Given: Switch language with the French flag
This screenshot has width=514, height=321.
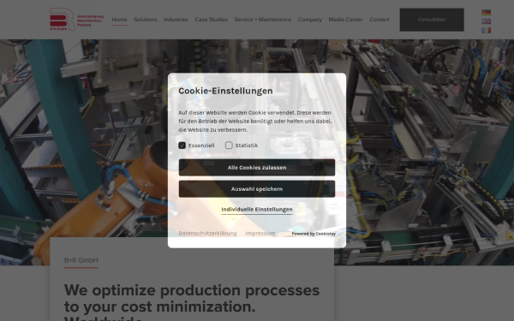Looking at the screenshot, I should [x=486, y=30].
